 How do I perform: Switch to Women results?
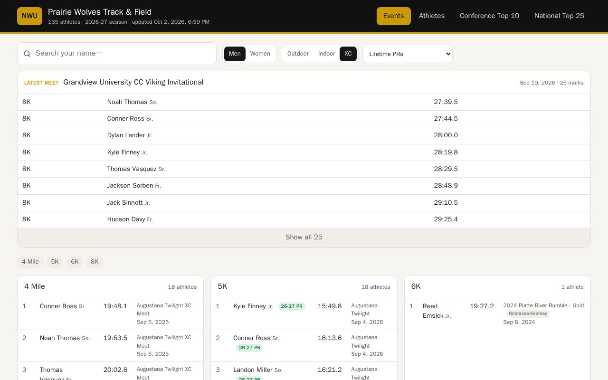(x=260, y=54)
